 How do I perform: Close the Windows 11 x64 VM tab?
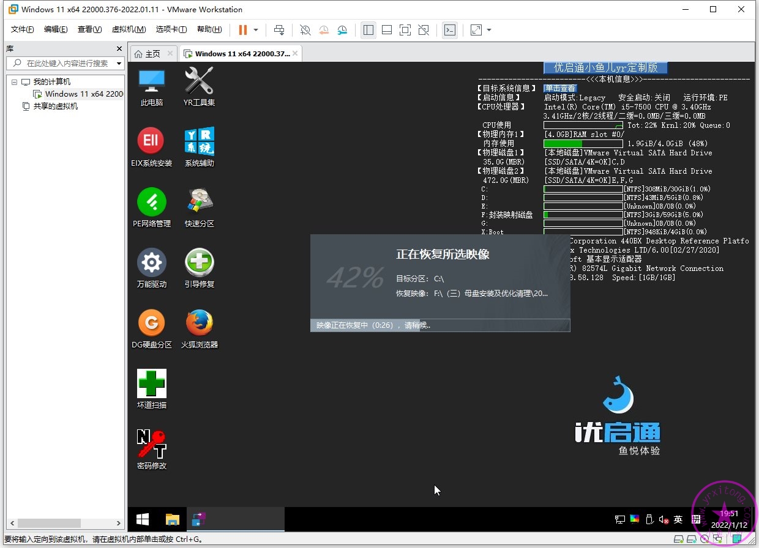click(295, 54)
